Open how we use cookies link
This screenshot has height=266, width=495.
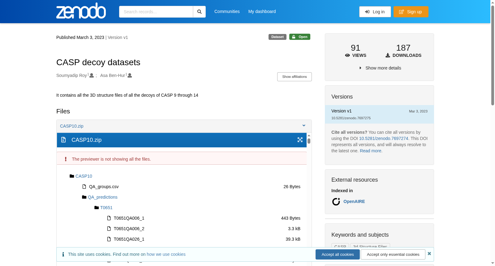coord(166,254)
